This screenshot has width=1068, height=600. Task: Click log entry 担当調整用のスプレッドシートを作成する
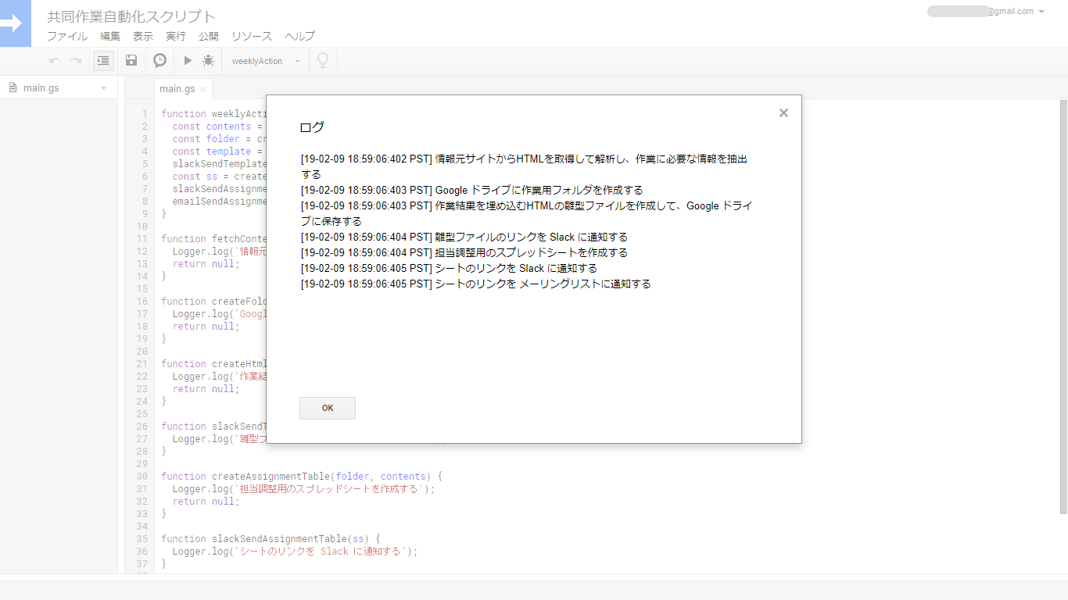click(x=464, y=252)
